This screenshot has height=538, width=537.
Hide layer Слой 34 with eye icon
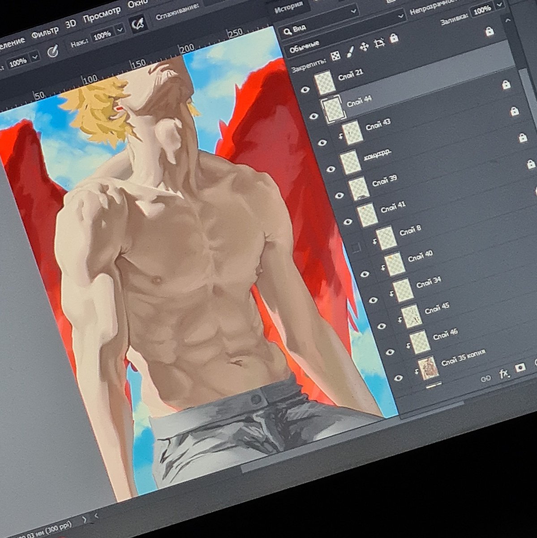(x=373, y=299)
